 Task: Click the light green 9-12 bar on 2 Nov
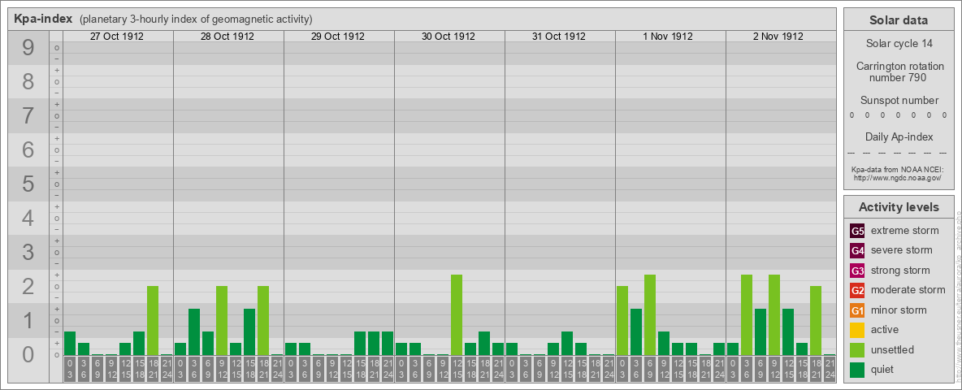point(773,314)
